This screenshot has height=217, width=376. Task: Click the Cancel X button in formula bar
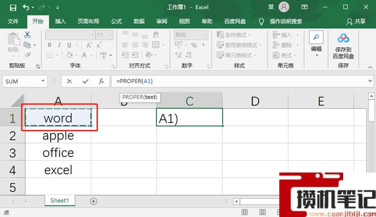69,81
